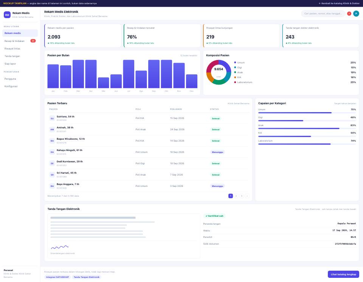
Task: Open the Pengguna settings item
Action: pos(20,79)
